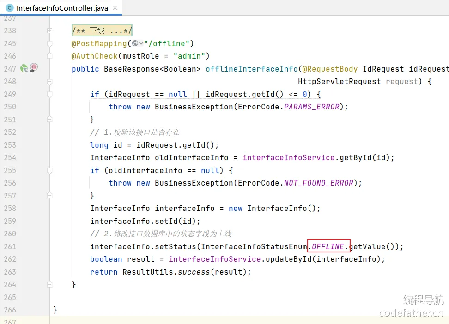
Task: Open the dropdown arrow beside the globe icon
Action: pyautogui.click(x=141, y=43)
